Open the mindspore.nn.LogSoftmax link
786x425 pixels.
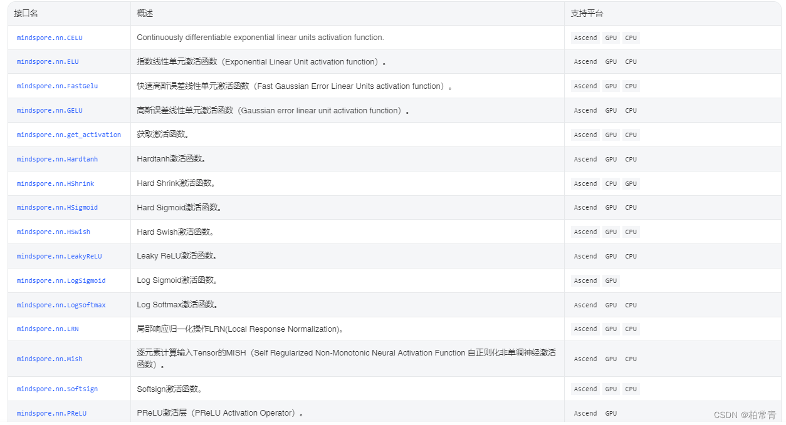[x=61, y=305]
